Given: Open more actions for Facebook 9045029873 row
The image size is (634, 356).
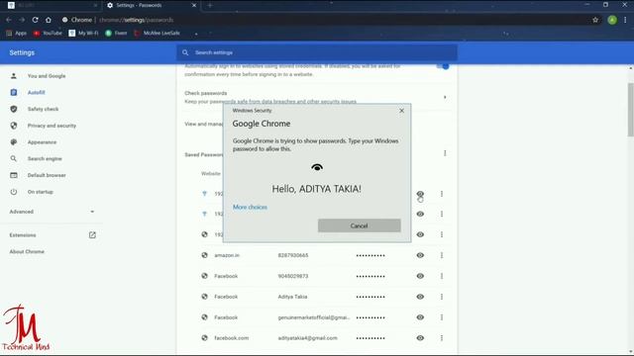Looking at the screenshot, I should 442,276.
